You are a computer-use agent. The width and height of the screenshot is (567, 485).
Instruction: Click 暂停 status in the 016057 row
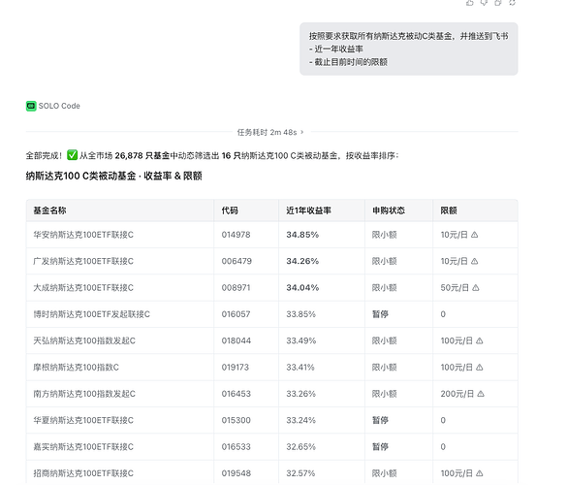tap(380, 314)
